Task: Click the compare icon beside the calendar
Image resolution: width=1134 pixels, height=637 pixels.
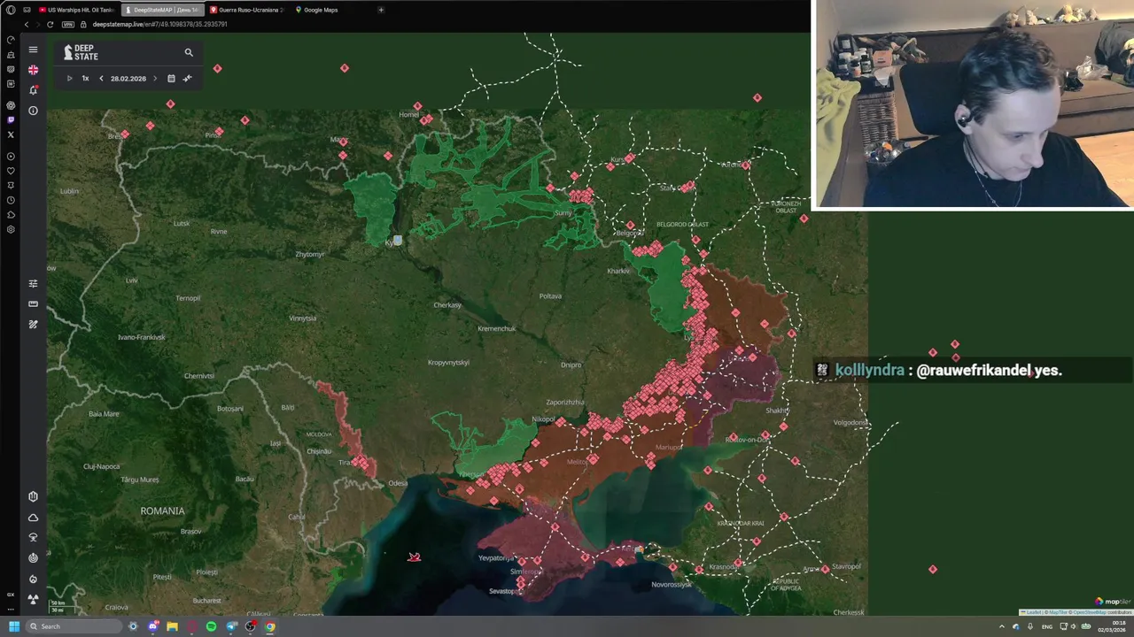Action: (187, 79)
